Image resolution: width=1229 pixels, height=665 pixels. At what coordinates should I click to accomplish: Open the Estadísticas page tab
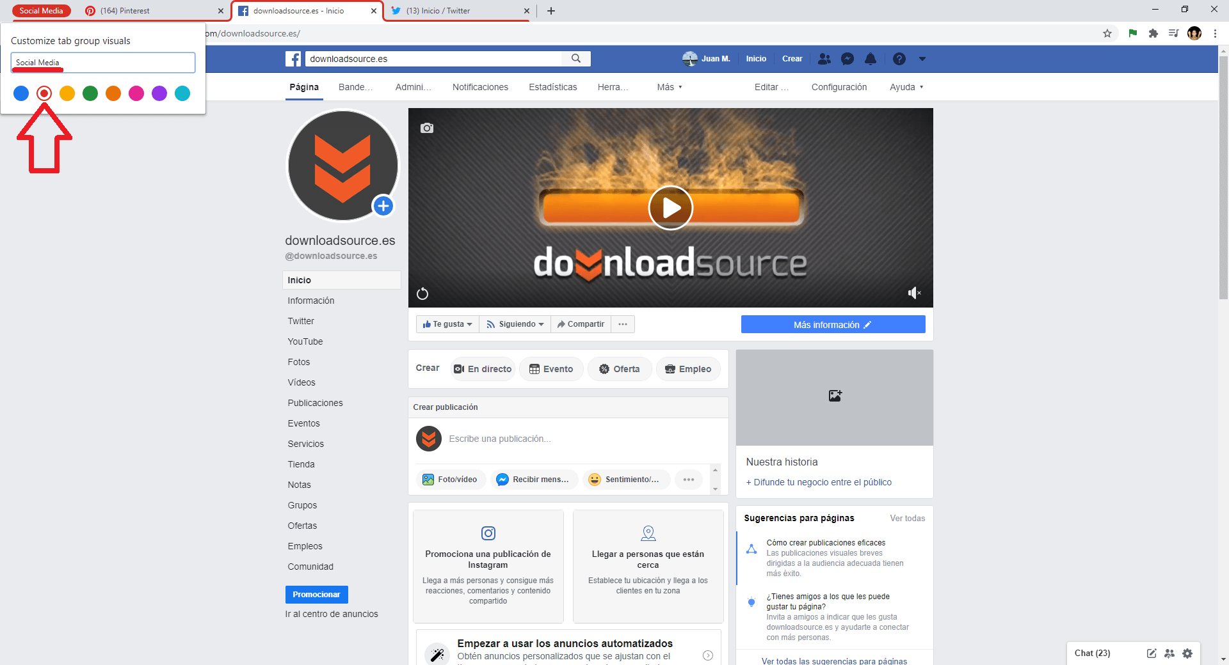coord(553,87)
